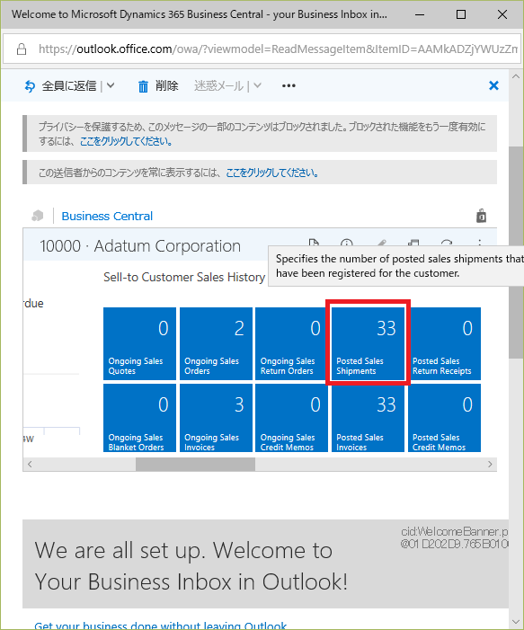524x630 pixels.
Task: Expand the reply-all dropdown arrow
Action: (x=111, y=85)
